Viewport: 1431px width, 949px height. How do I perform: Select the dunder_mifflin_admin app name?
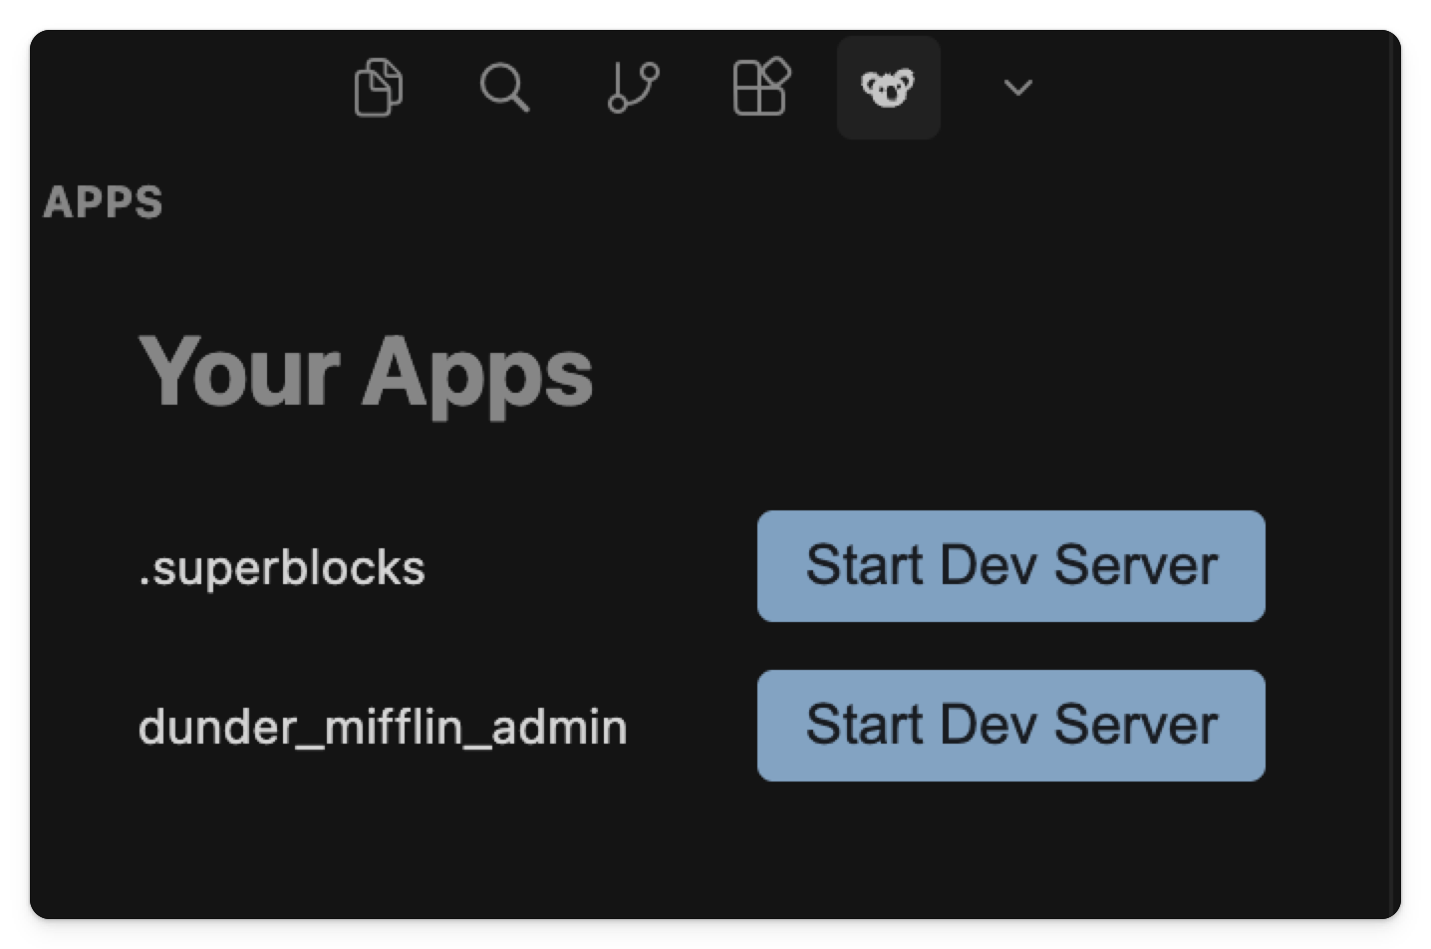384,726
